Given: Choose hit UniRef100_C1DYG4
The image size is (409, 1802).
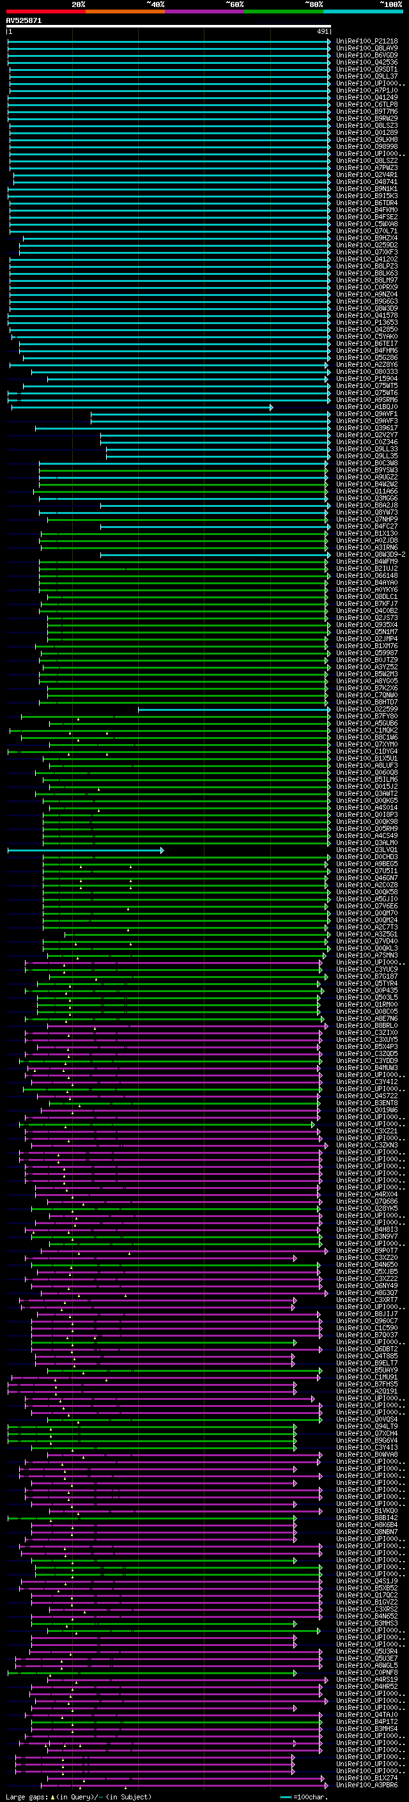Looking at the screenshot, I should click(x=367, y=752).
